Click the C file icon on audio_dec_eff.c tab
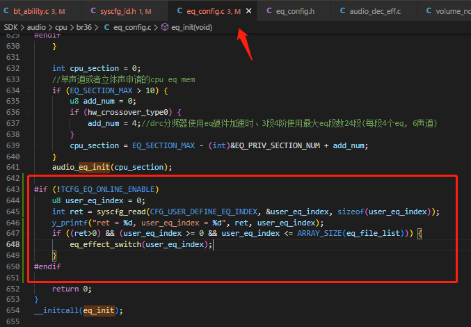 [342, 11]
